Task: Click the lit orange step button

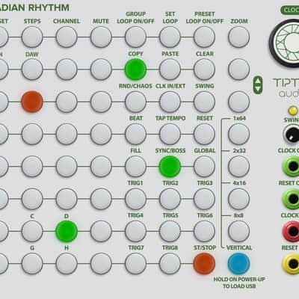Action: pos(32,102)
